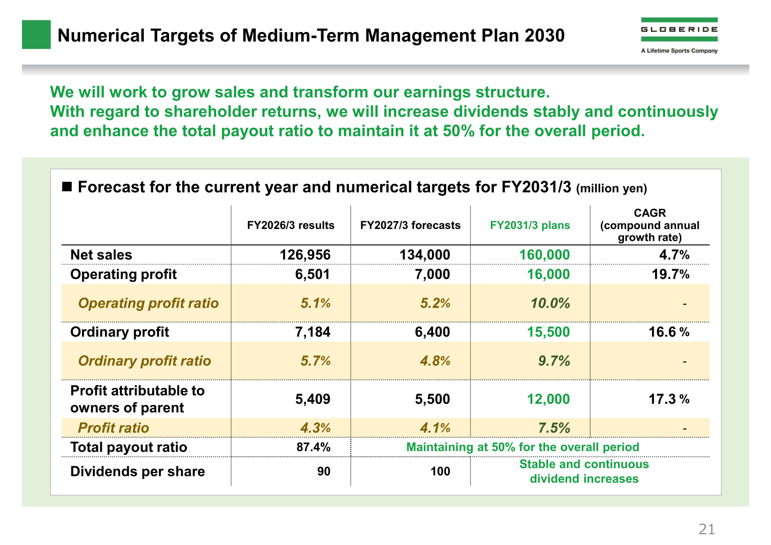
Task: Click page number 21
Action: pyautogui.click(x=706, y=529)
